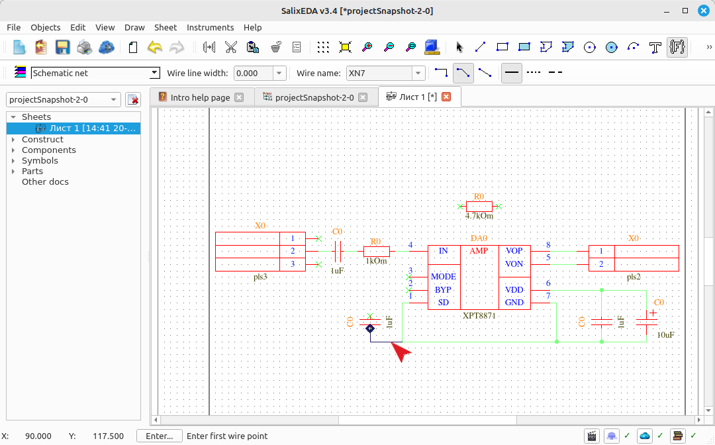
Task: Collapse the Sheets tree node
Action: [x=13, y=117]
